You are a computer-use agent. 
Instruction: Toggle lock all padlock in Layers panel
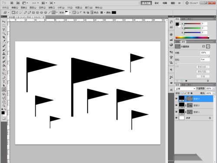pos(191,93)
